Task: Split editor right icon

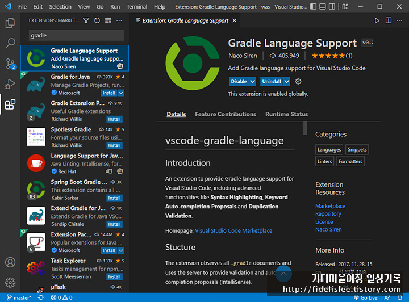Action: click(x=389, y=20)
